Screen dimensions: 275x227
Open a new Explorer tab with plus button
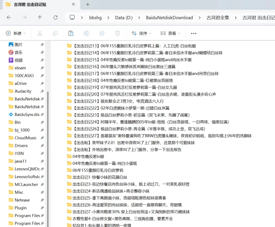point(88,4)
